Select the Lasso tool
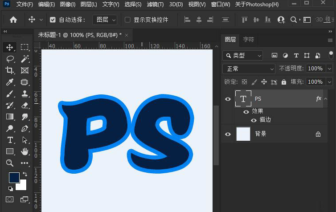This screenshot has height=212, width=336. 10,59
